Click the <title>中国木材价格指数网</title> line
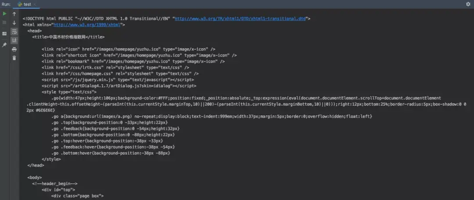 68,37
